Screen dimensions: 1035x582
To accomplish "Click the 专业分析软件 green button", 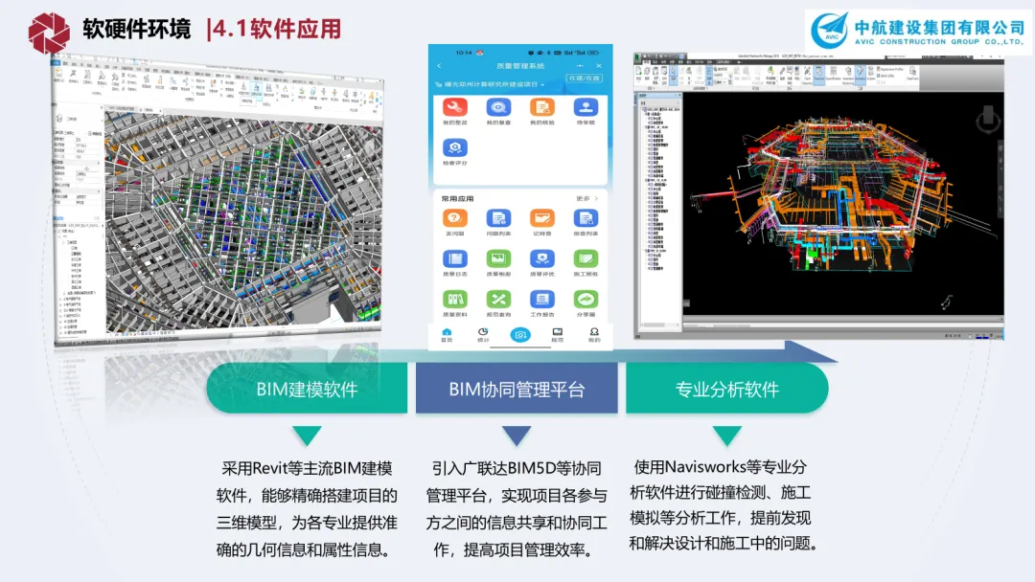I will point(726,389).
